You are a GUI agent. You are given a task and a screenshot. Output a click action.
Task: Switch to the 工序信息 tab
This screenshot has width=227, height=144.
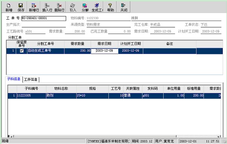31,79
